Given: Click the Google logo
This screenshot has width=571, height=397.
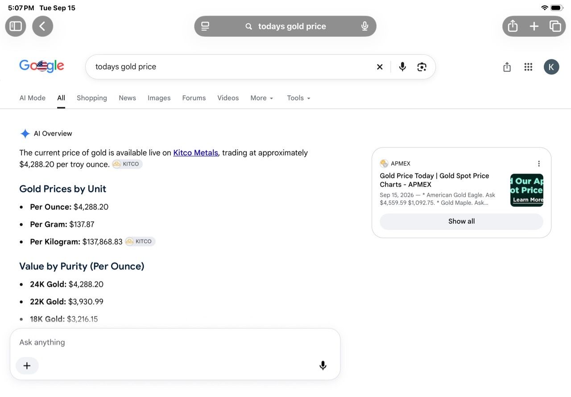Looking at the screenshot, I should point(41,66).
